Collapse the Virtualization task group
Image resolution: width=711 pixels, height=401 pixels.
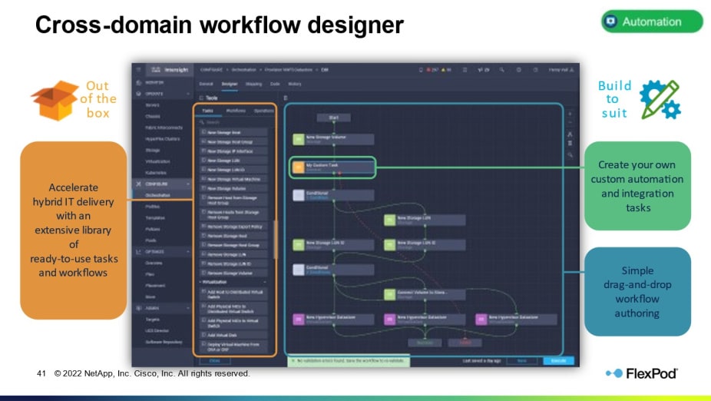click(x=202, y=282)
